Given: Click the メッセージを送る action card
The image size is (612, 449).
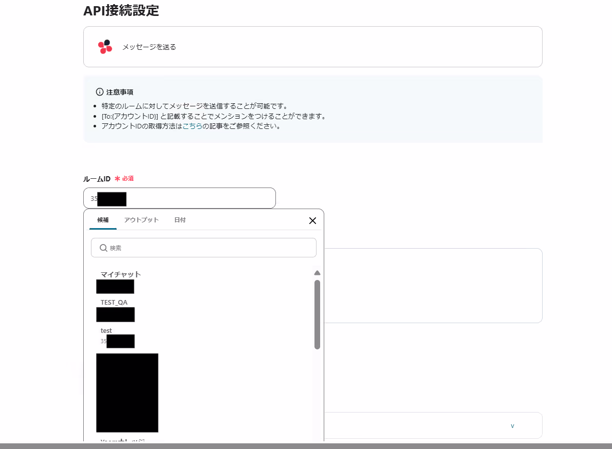Looking at the screenshot, I should pyautogui.click(x=312, y=47).
